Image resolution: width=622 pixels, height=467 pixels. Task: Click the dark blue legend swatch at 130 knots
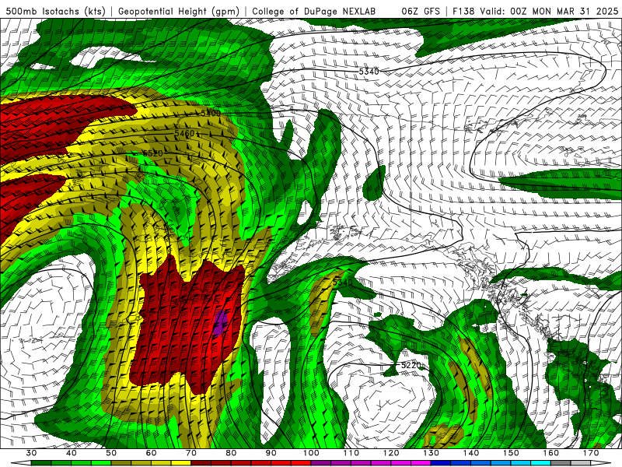coord(441,463)
